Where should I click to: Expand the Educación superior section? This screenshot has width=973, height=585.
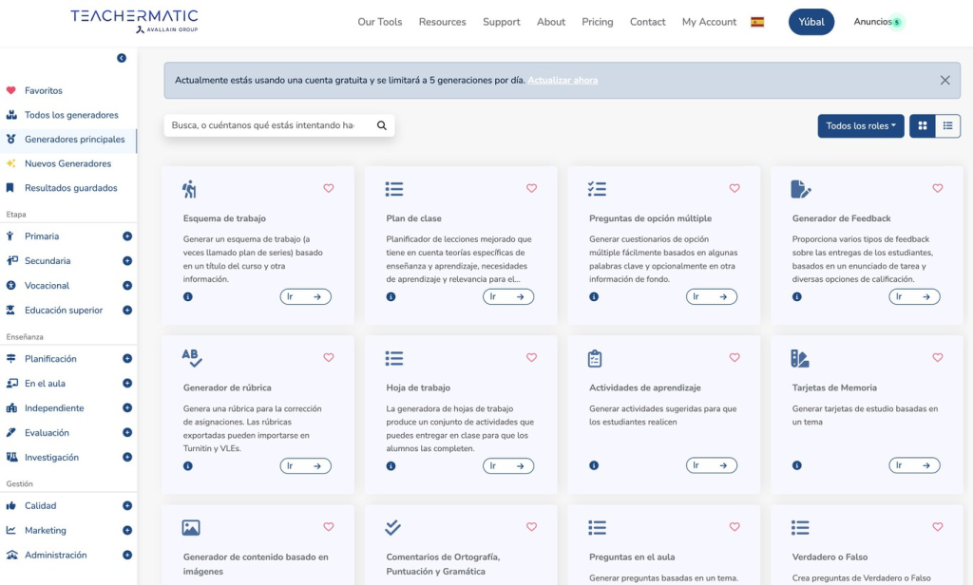pyautogui.click(x=127, y=311)
